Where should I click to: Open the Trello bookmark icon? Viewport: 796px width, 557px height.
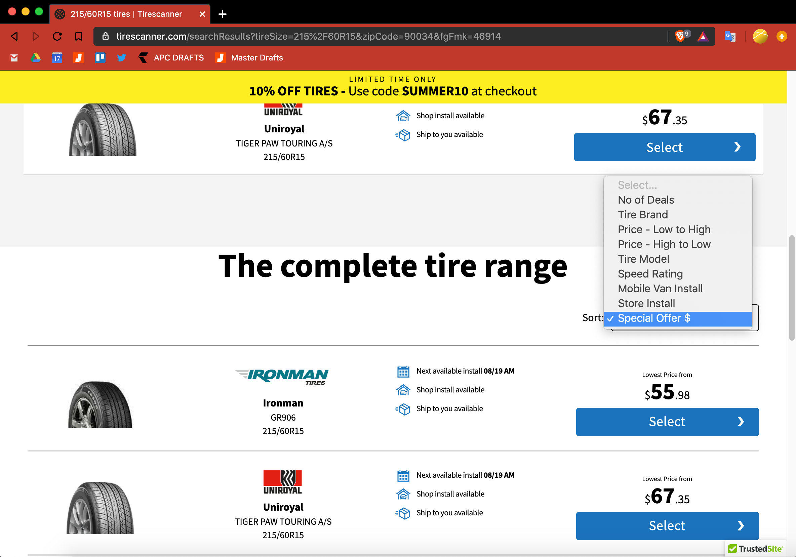pos(100,58)
